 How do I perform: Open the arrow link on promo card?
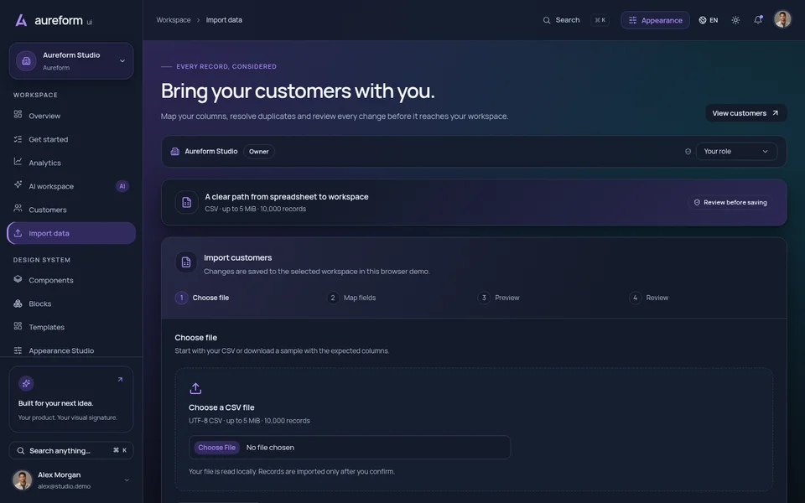[120, 380]
